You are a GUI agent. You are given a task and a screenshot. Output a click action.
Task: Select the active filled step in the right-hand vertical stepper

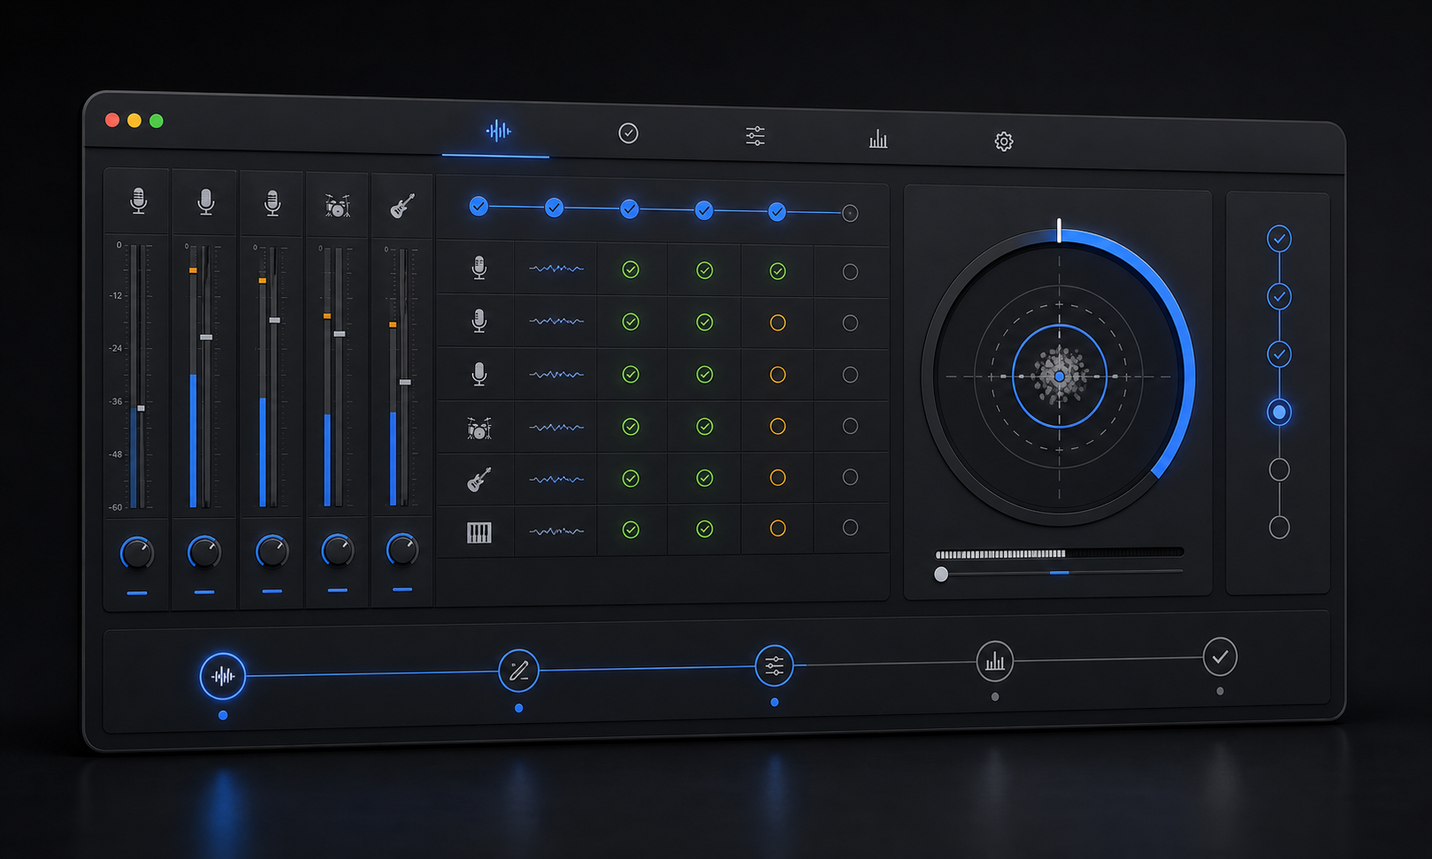[x=1279, y=412]
